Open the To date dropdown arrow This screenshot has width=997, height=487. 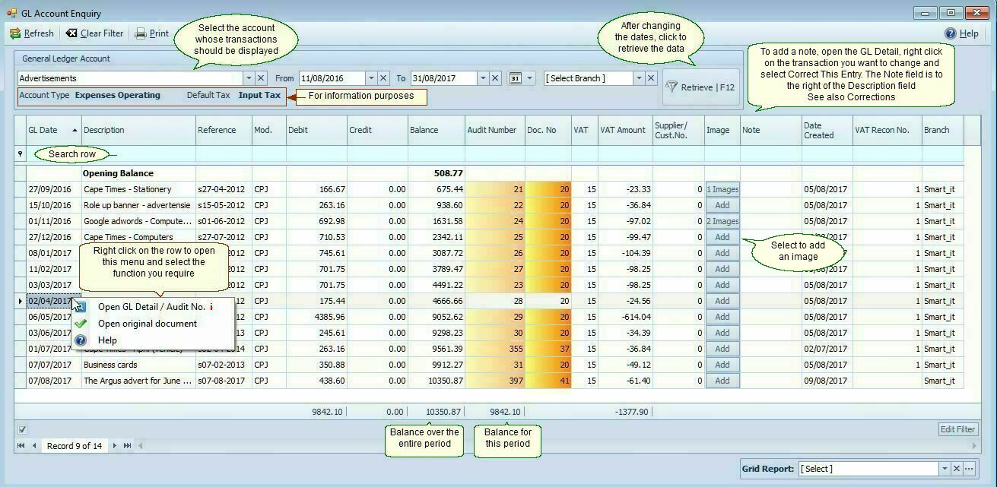click(x=482, y=78)
